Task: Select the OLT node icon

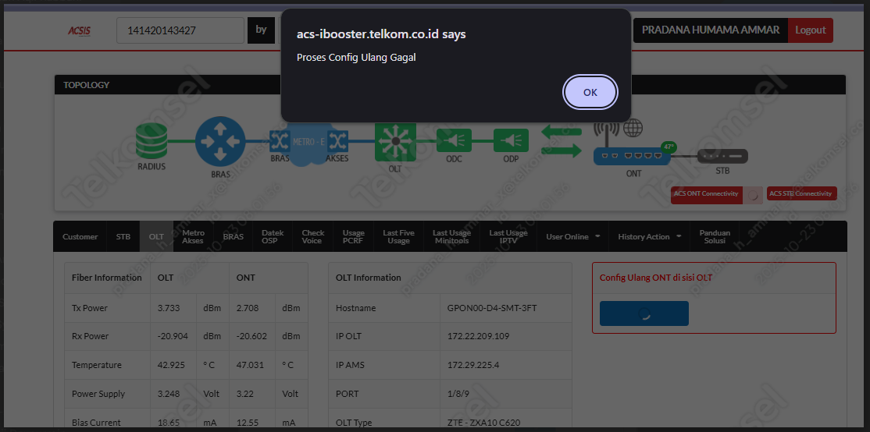Action: 395,142
